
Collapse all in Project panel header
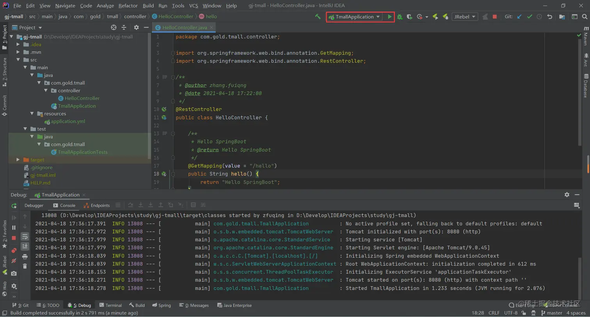124,27
